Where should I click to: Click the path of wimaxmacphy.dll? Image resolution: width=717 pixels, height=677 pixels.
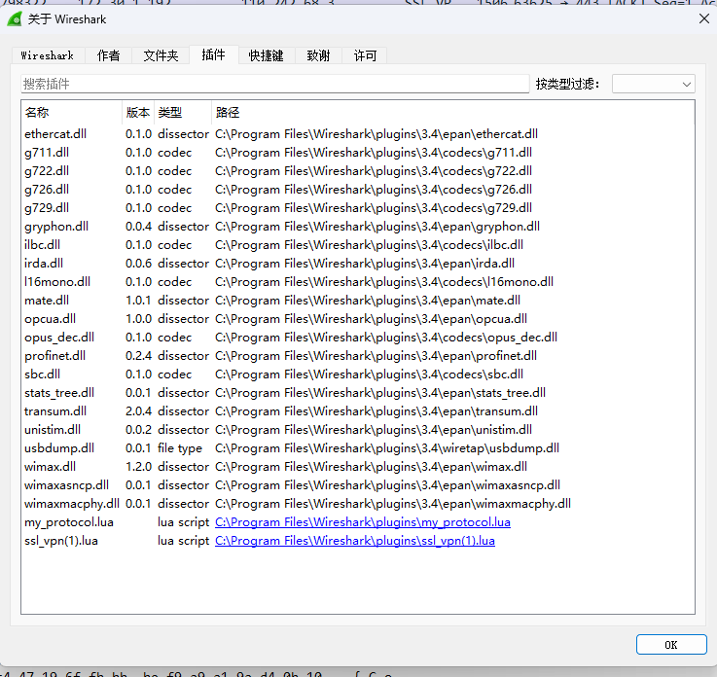click(x=393, y=504)
